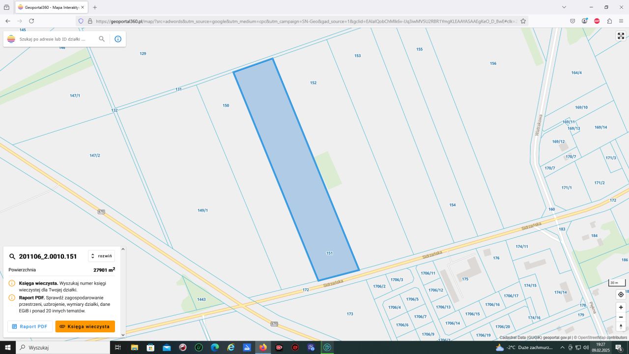Open Task View on the taskbar
Screen dimensions: 629x354
click(118, 348)
